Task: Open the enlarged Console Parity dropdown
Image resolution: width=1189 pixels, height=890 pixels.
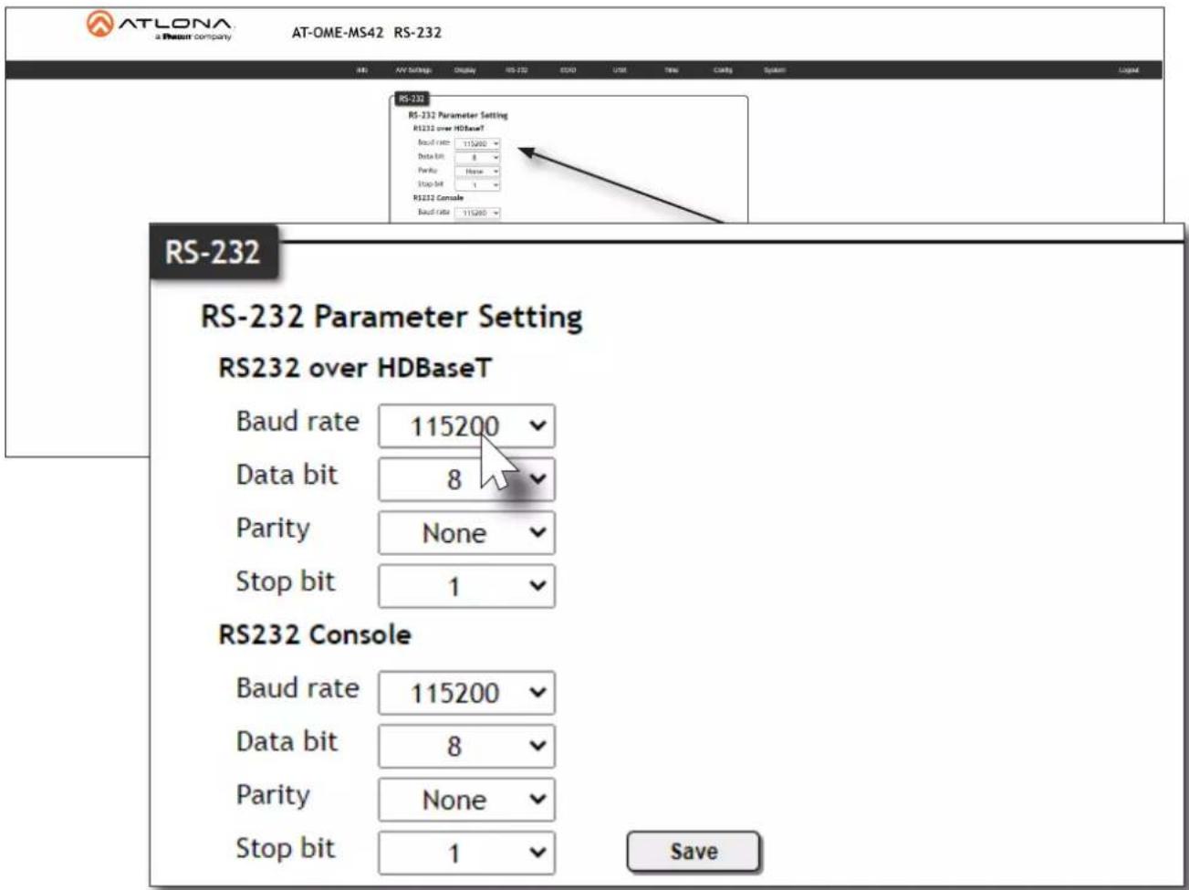Action: tap(466, 800)
